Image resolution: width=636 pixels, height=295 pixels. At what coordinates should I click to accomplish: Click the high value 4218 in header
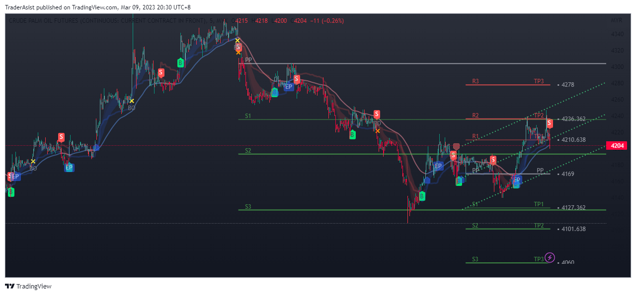pos(261,20)
